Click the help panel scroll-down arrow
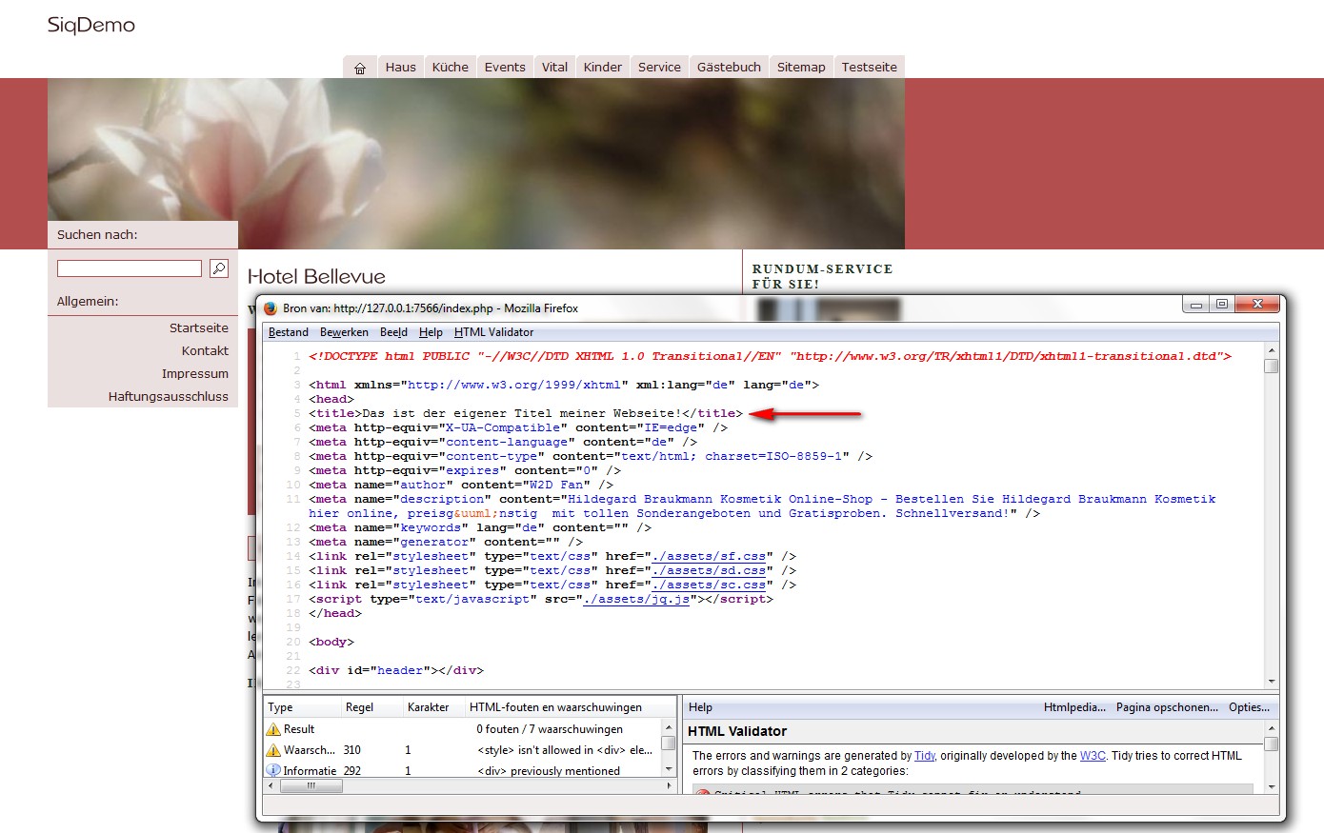The height and width of the screenshot is (833, 1324). (1272, 786)
